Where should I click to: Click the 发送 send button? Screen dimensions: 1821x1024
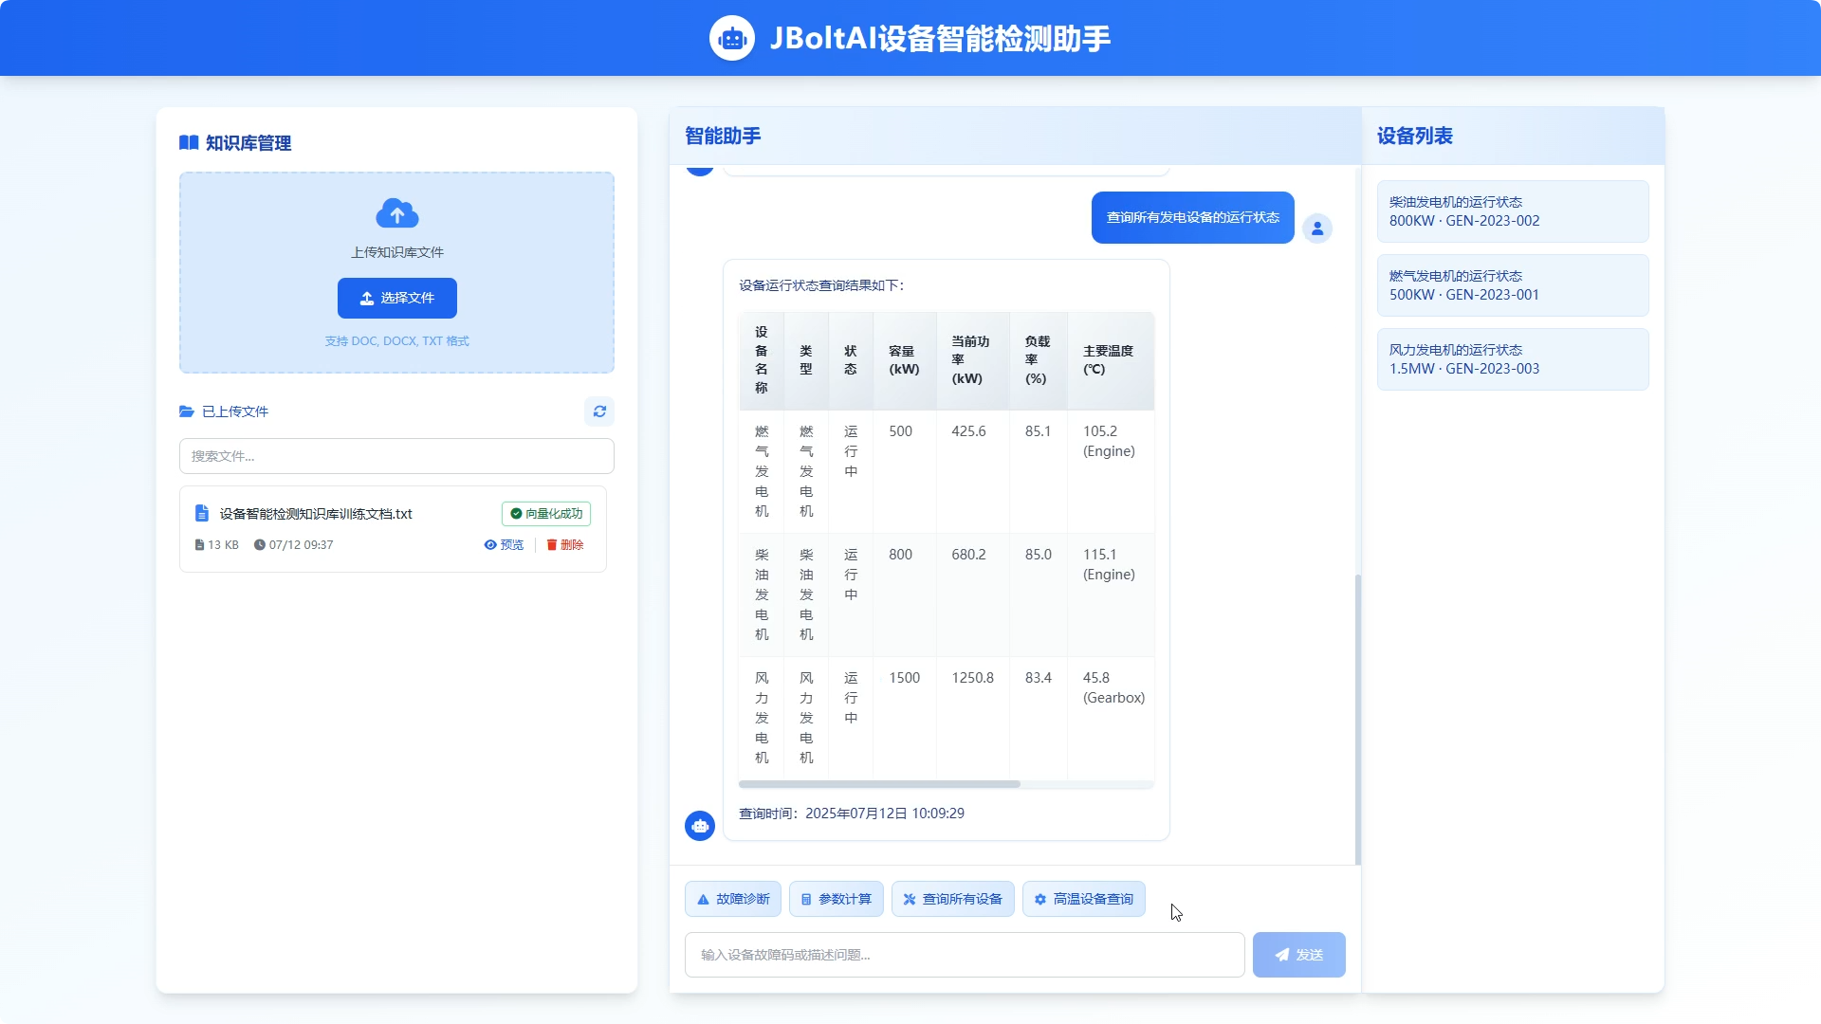[1299, 955]
